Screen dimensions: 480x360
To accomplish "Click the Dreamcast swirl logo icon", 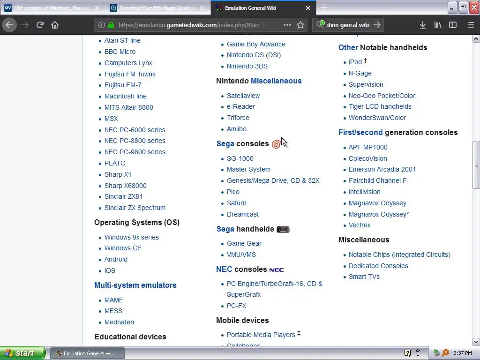I will (x=276, y=144).
